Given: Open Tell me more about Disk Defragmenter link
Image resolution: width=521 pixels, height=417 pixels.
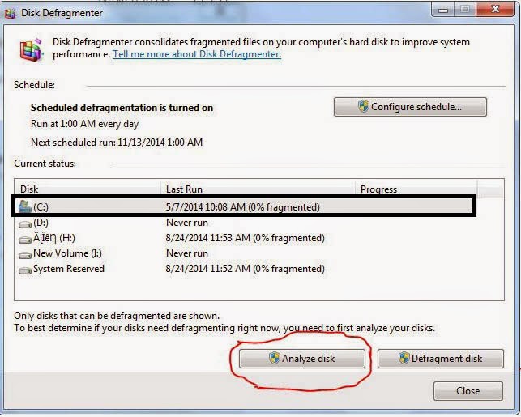Looking at the screenshot, I should (197, 54).
